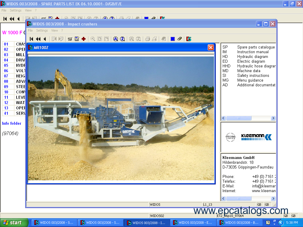Select group number 01 in spare parts list

click(6, 44)
